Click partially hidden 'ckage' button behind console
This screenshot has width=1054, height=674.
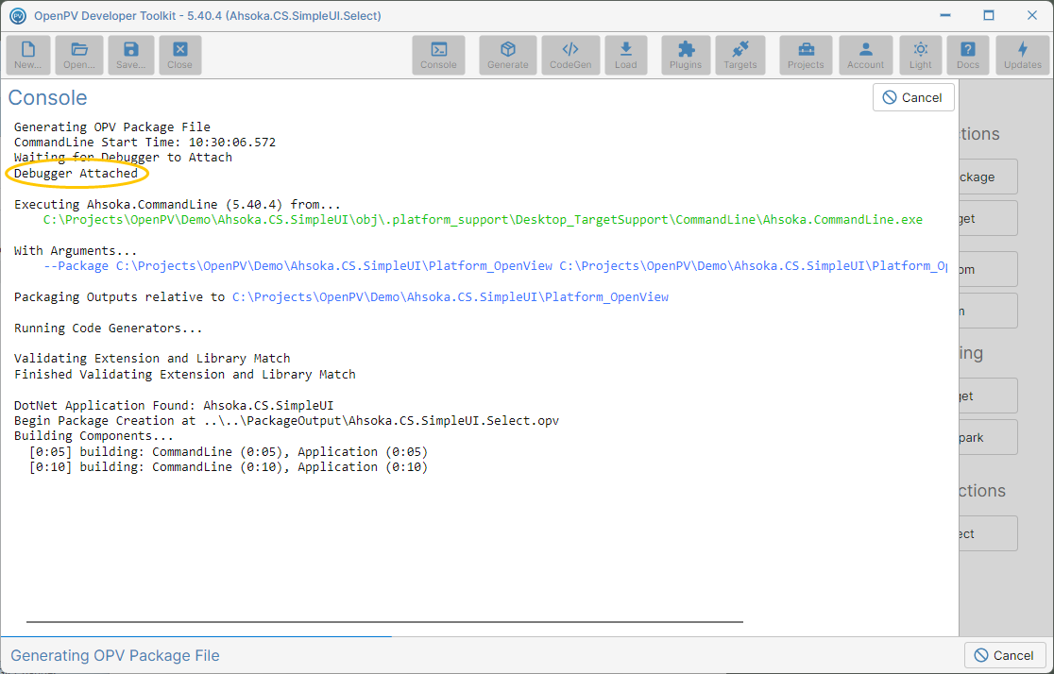coord(988,177)
